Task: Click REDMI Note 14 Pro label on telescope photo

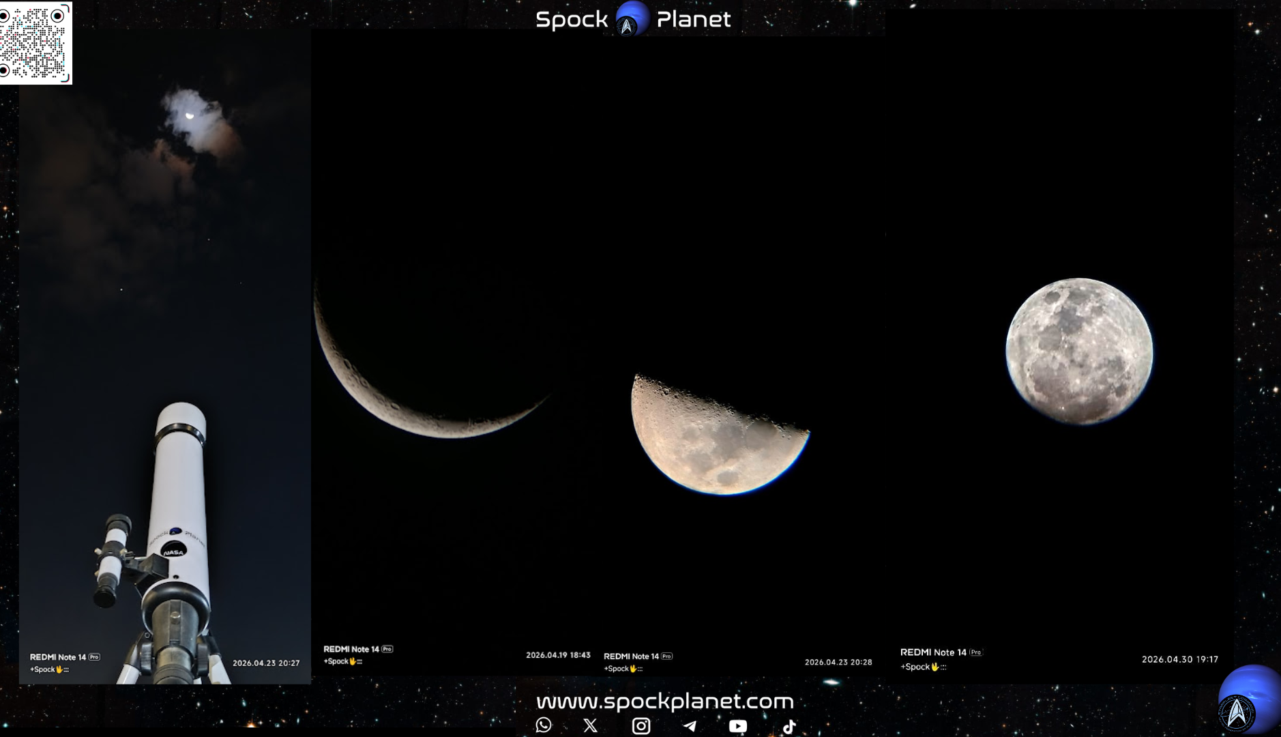Action: point(65,657)
